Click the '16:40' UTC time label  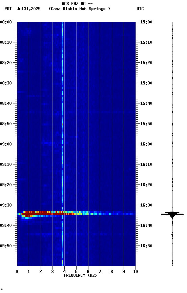coord(146,226)
